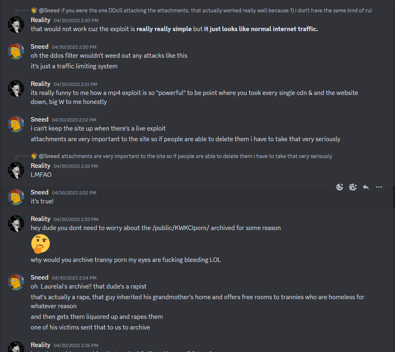Click the @Sneed mention in the topmost reply preview

[49, 11]
